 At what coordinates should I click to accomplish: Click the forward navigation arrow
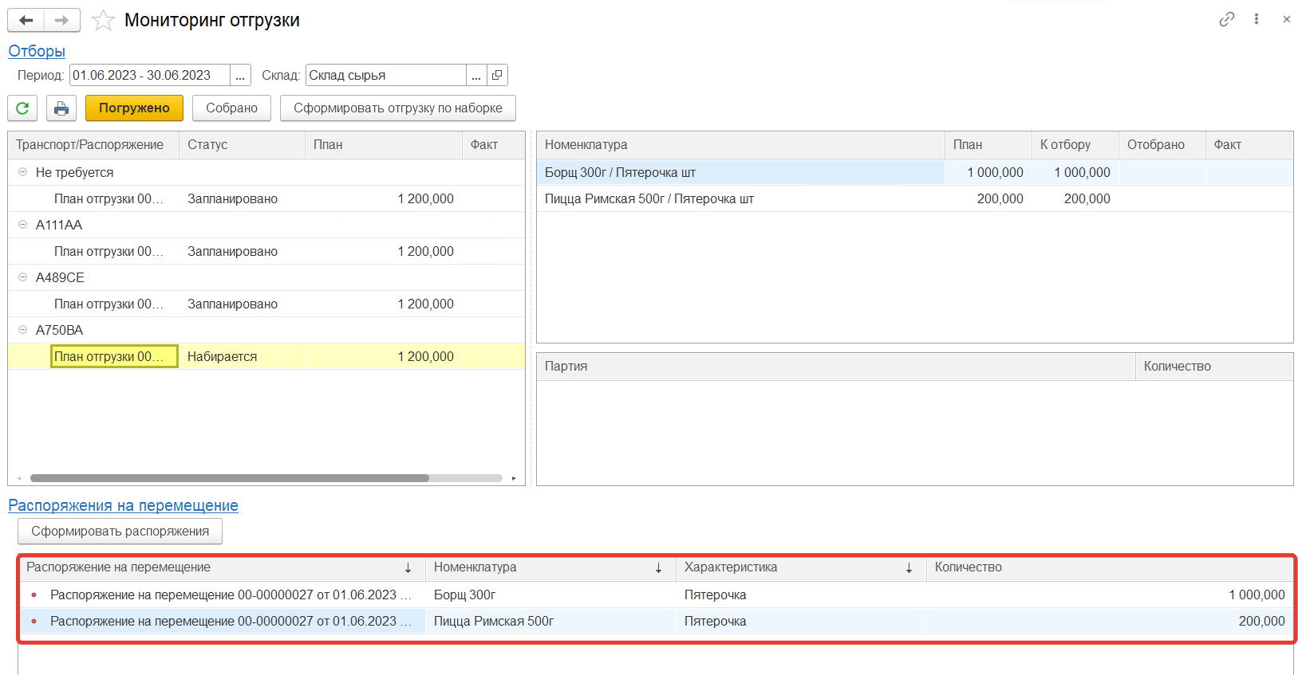point(61,20)
